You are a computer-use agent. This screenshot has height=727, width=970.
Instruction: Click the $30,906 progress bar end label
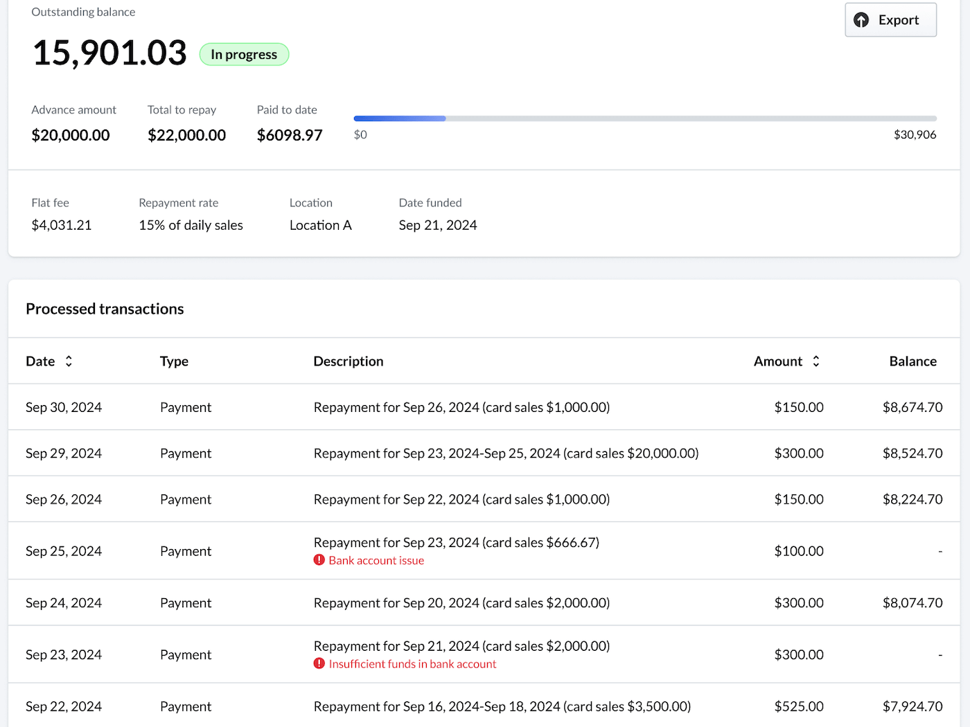[915, 134]
